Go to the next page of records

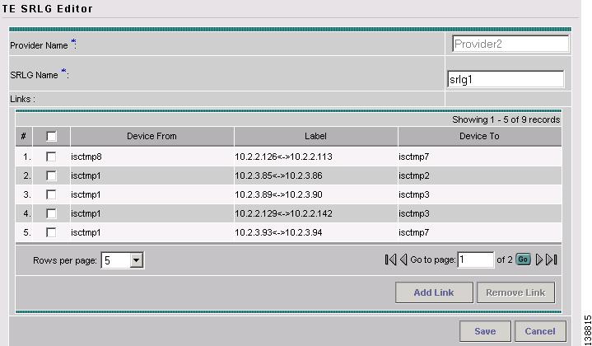click(539, 259)
